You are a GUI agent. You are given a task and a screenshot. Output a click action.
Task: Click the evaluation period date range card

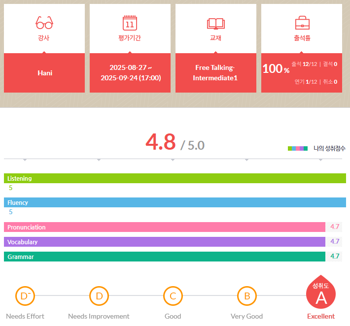[130, 73]
